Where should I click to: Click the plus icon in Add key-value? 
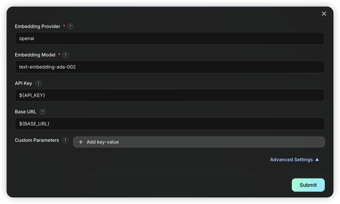[81, 142]
